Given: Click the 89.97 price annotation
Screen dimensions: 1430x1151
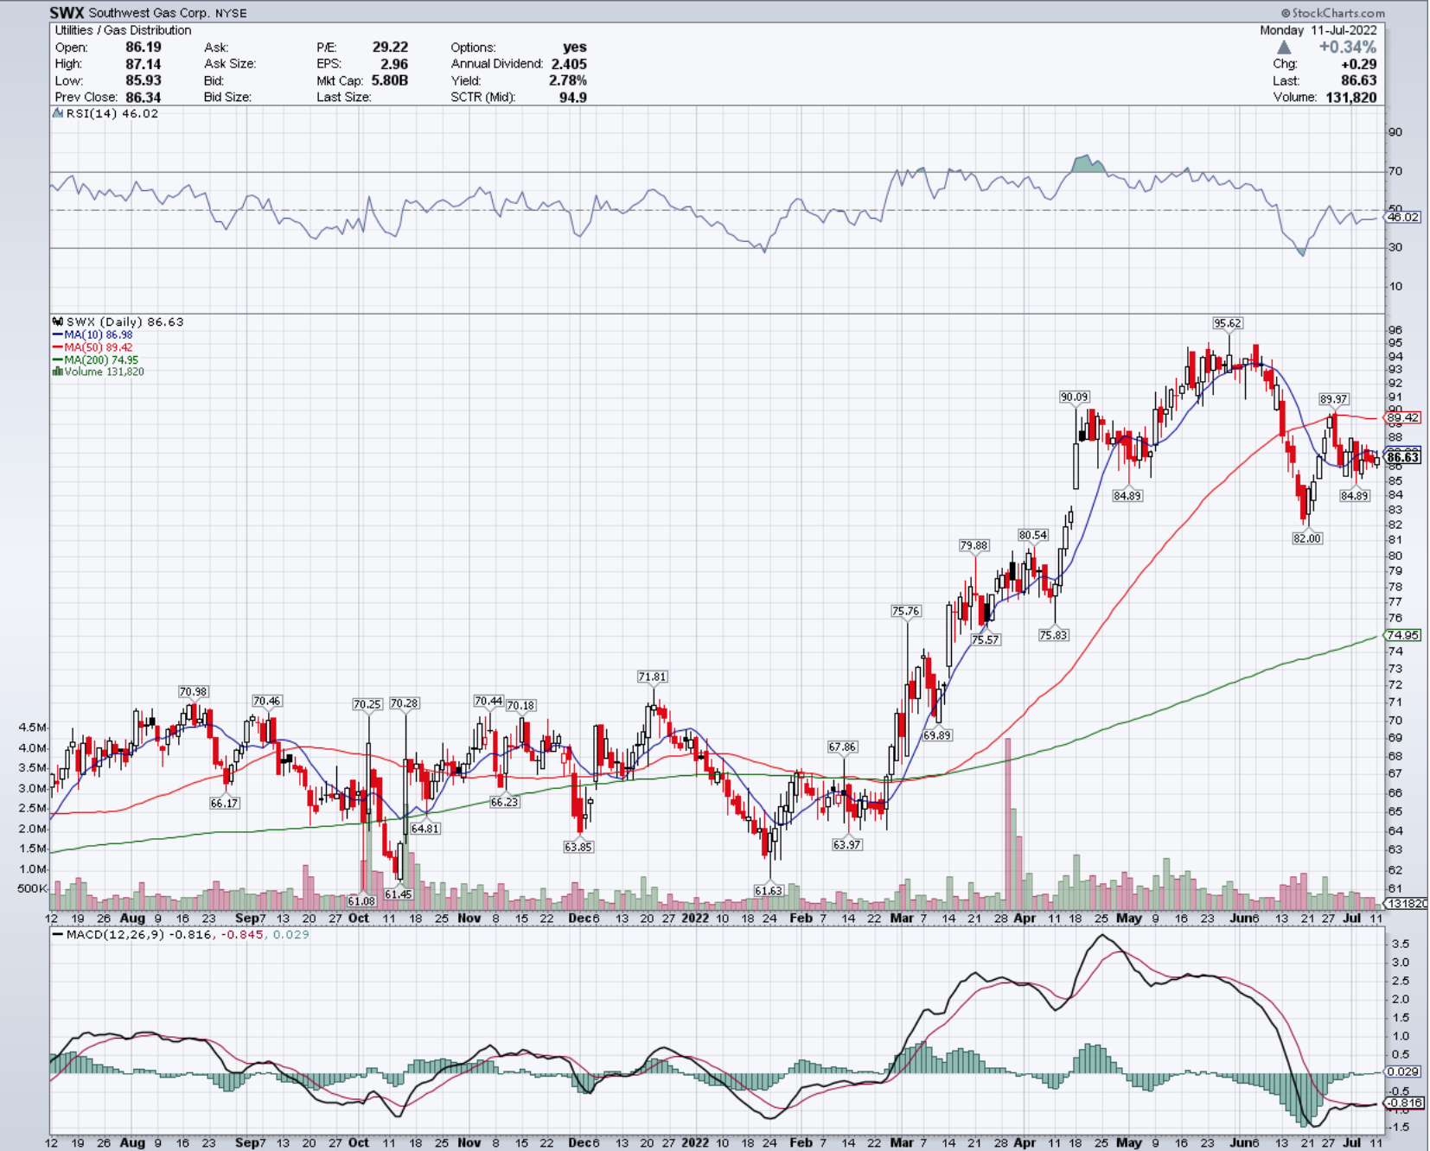Looking at the screenshot, I should [1333, 399].
